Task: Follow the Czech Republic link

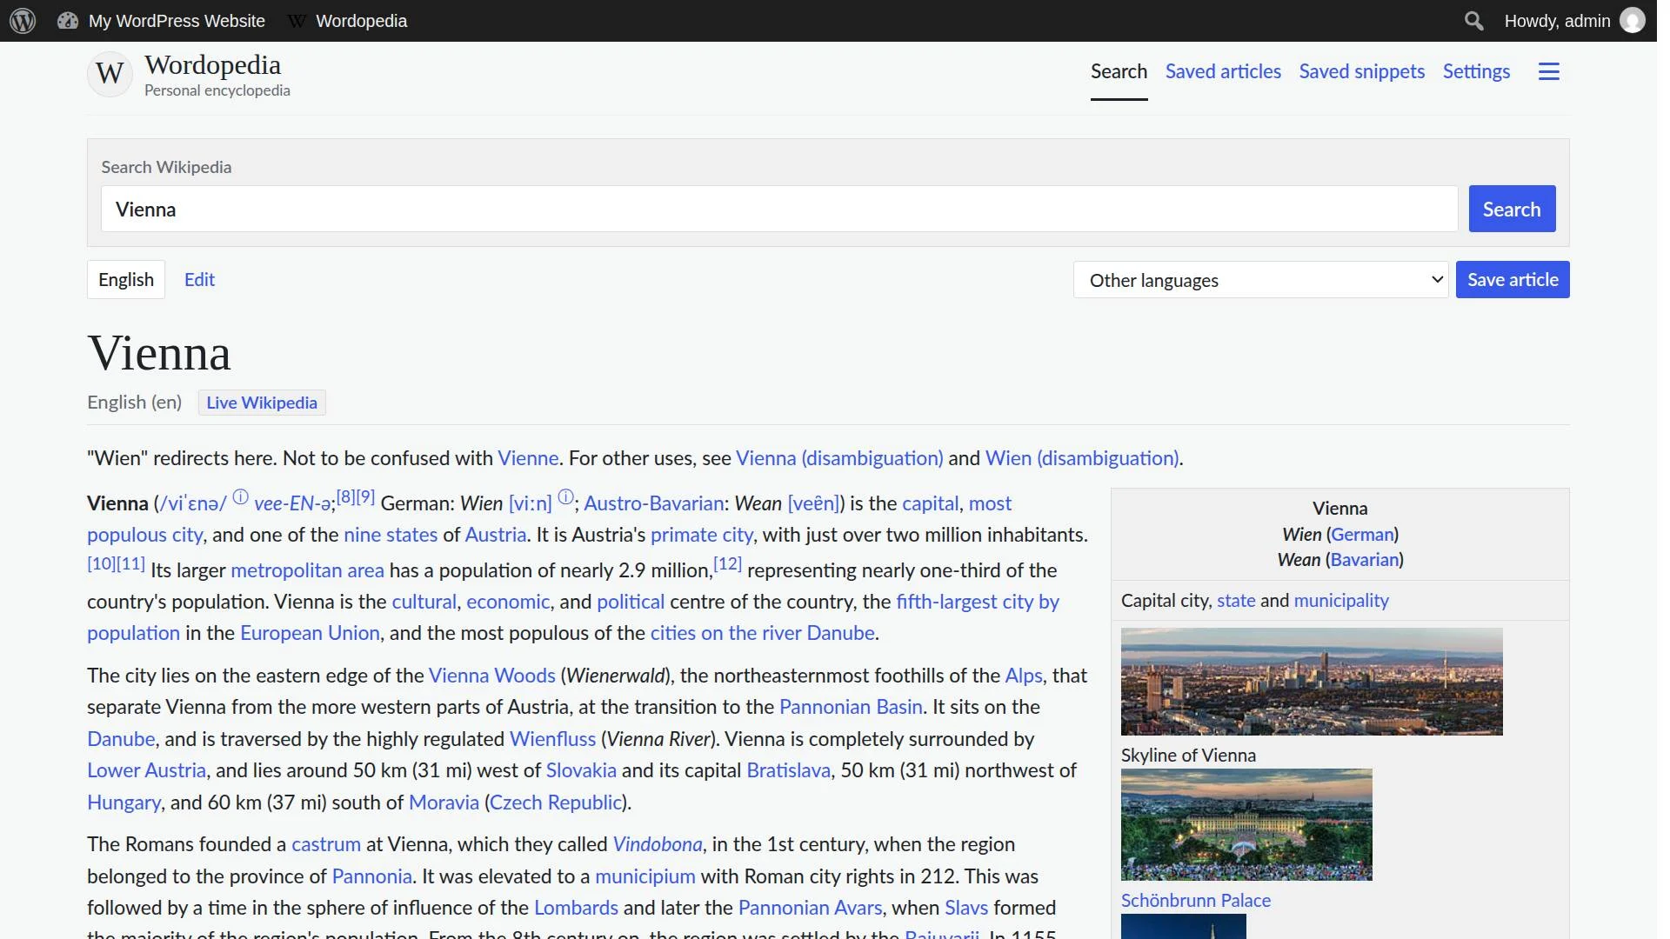Action: coord(556,802)
